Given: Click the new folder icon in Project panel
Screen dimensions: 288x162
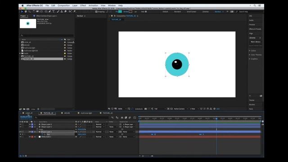Looking at the screenshot, I should click(x=24, y=109).
